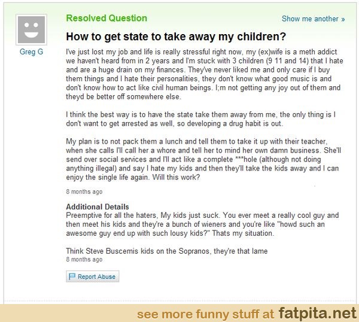
Task: Click the paragraph starting "I've just lost my job"
Action: coord(203,71)
